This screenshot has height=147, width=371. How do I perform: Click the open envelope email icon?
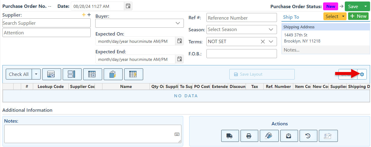coord(289,136)
